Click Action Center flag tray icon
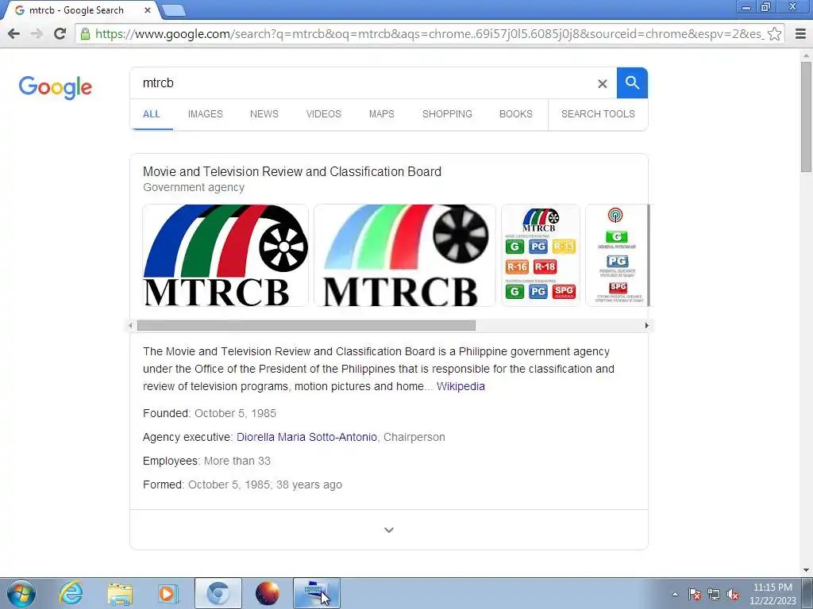 [695, 594]
